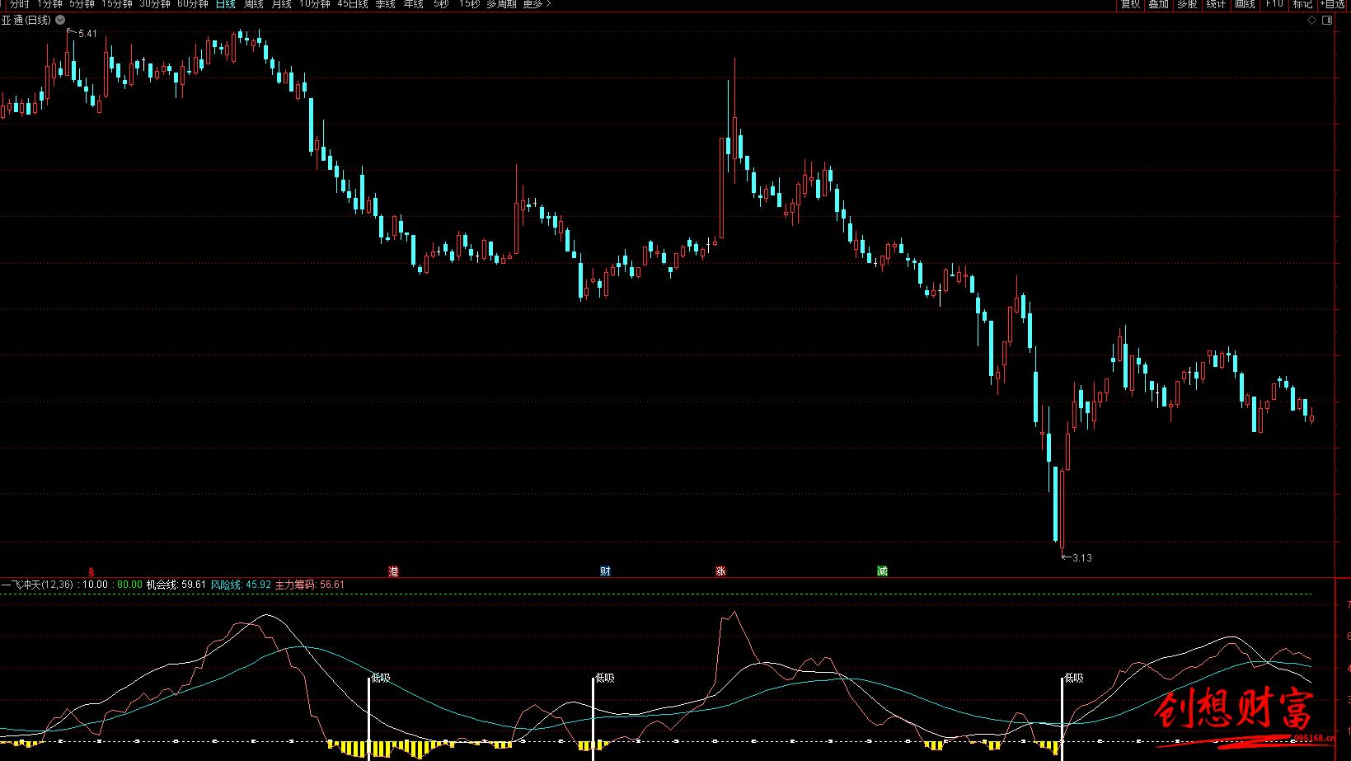Expand the 更多 periods menu
Screen dimensions: 1351x761
click(x=537, y=4)
